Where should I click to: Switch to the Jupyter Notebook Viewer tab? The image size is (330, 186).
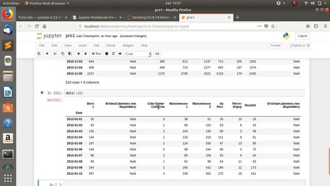pyautogui.click(x=97, y=18)
